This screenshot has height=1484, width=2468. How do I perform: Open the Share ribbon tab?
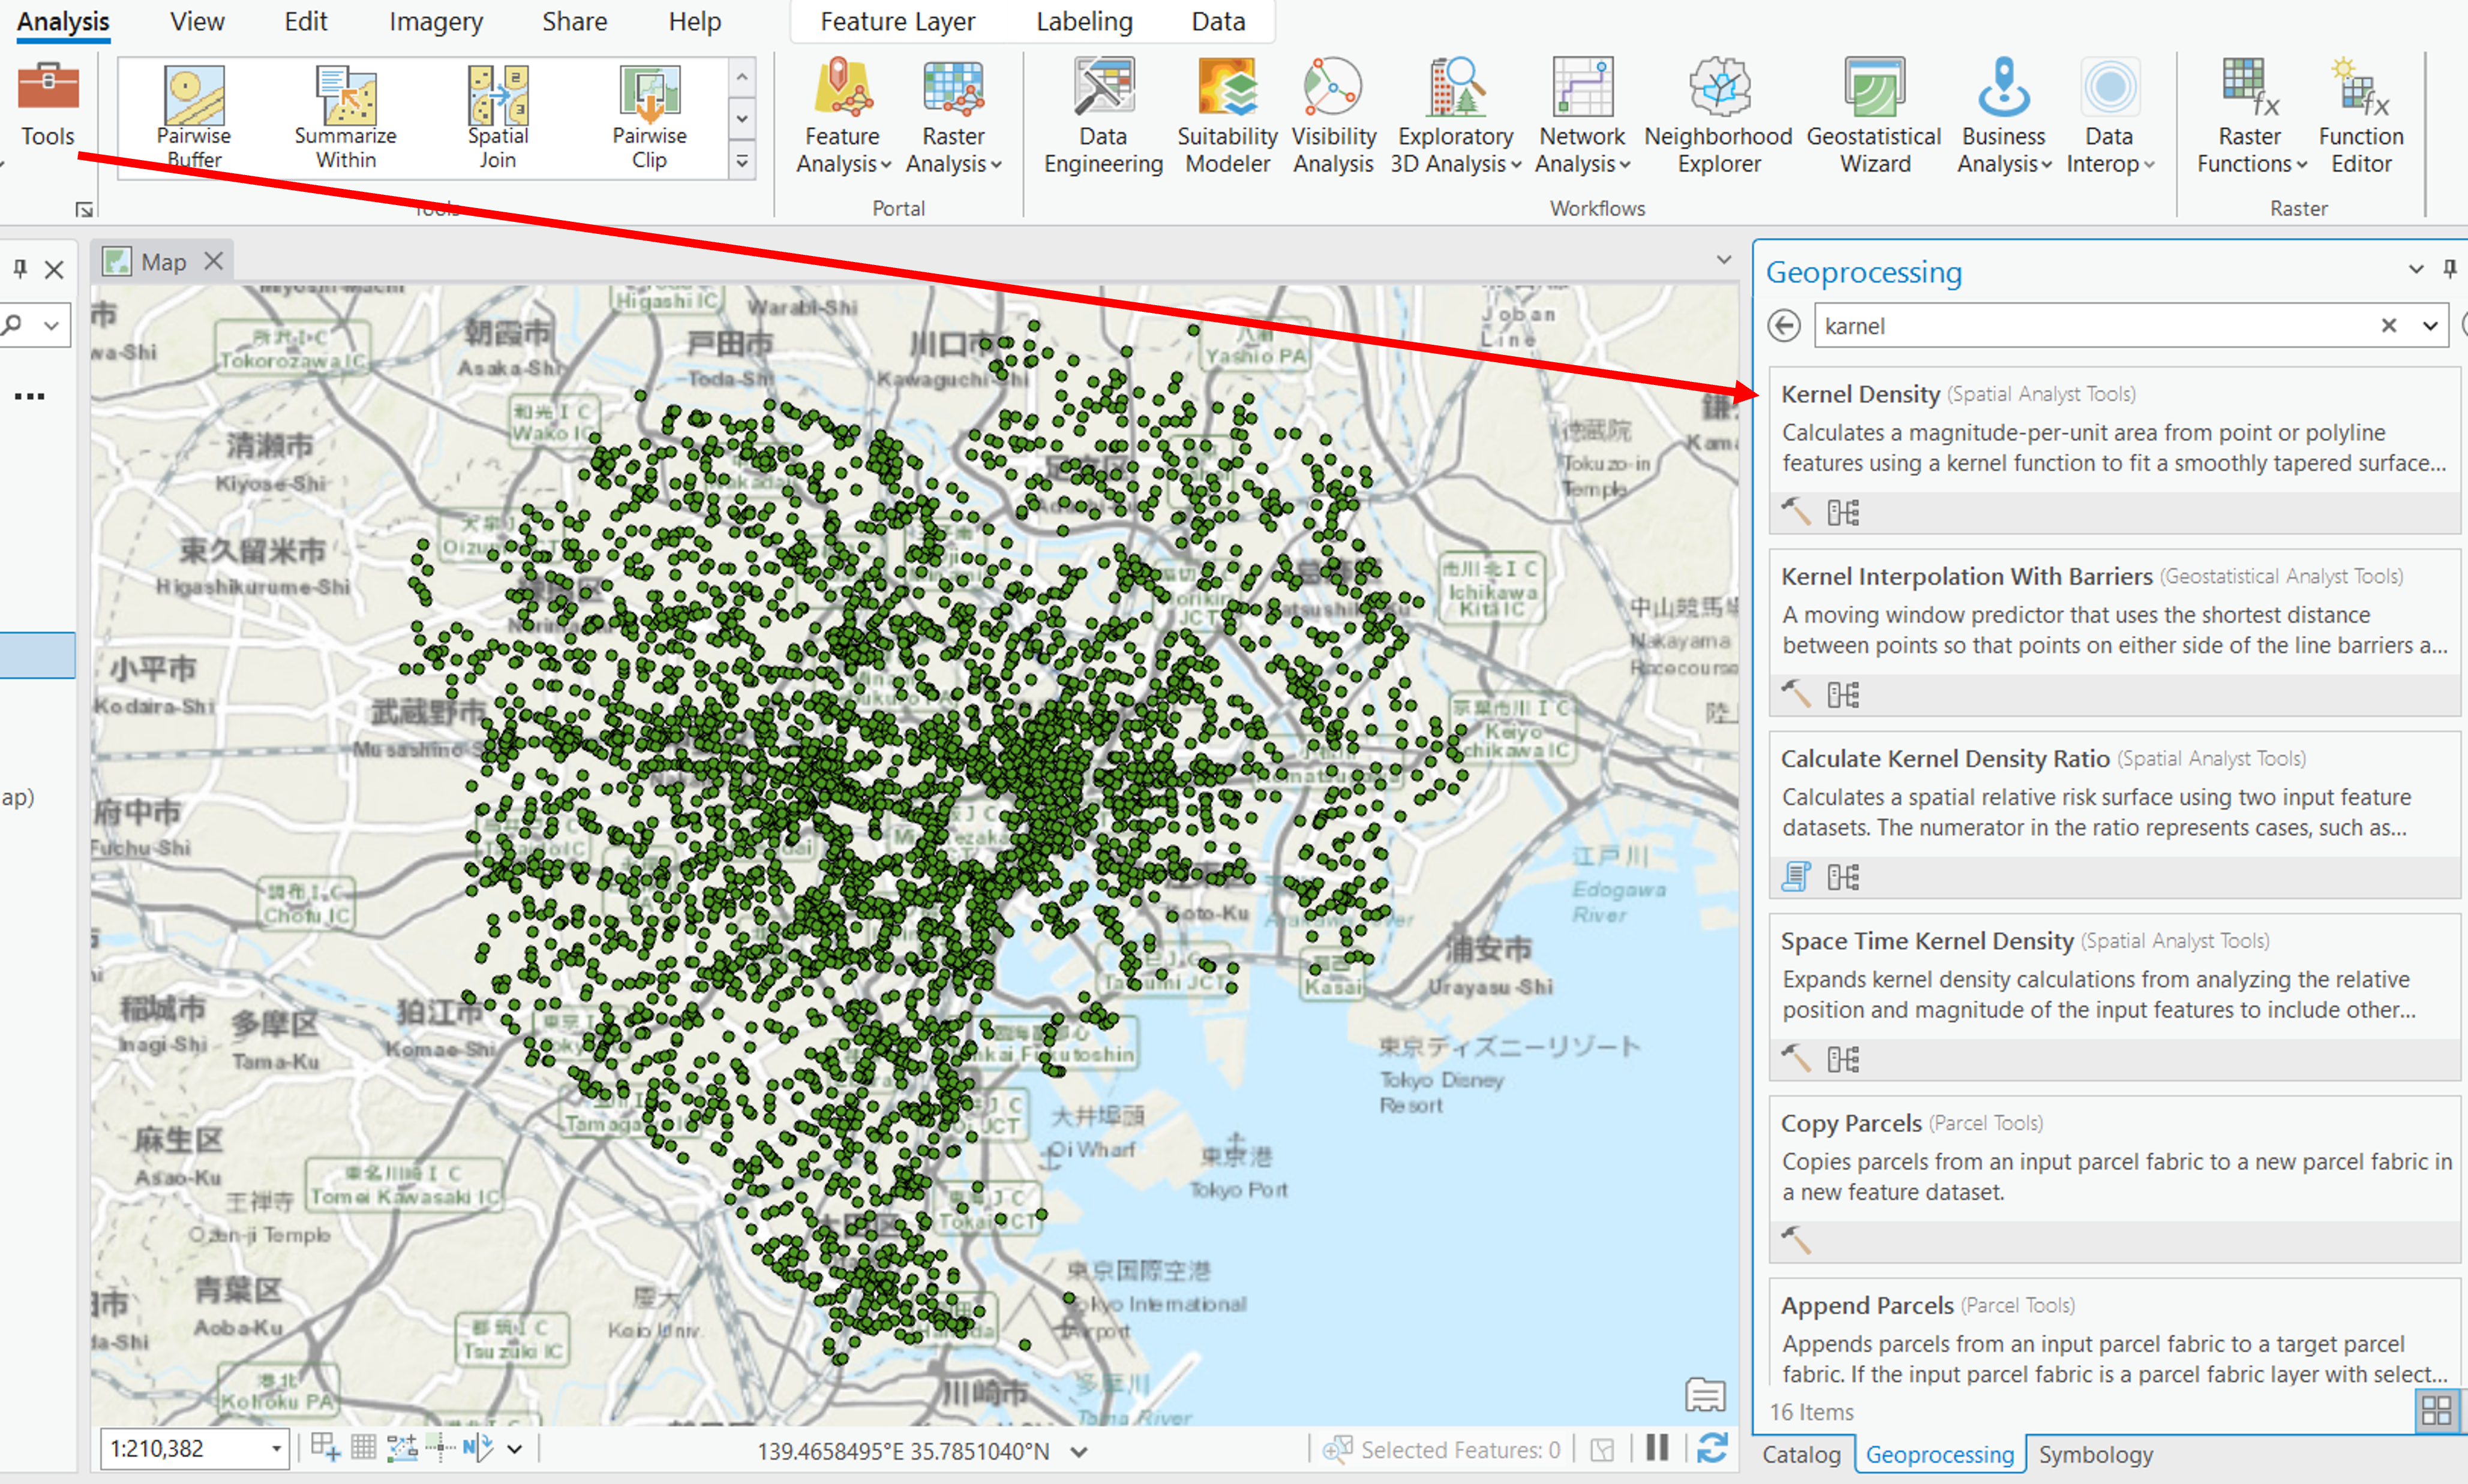pos(574,21)
